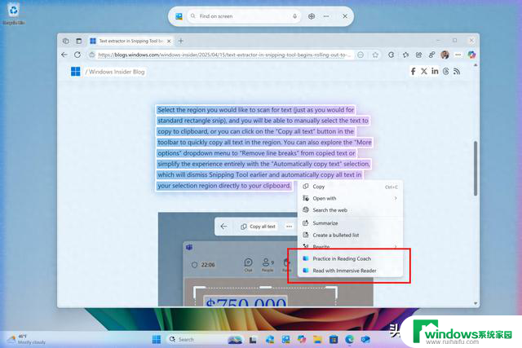Click the link icon in Edge toolbar
The width and height of the screenshot is (522, 348).
click(431, 55)
